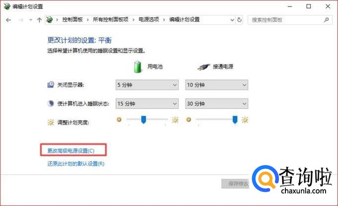This screenshot has height=206, width=338.
Task: Open battery display-off time dropdown
Action: 147,85
